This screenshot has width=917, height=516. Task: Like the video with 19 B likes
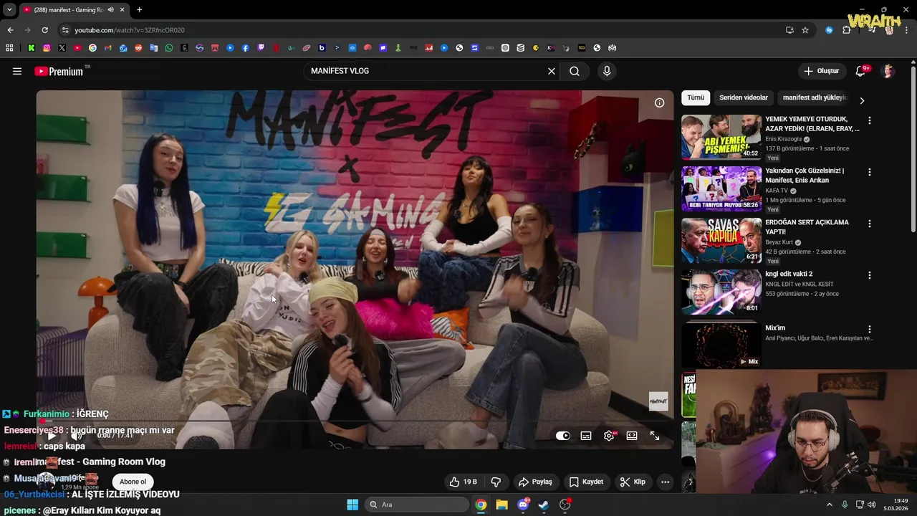pos(463,482)
